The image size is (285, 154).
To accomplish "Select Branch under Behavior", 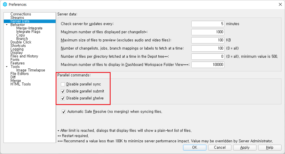I will (x=22, y=39).
